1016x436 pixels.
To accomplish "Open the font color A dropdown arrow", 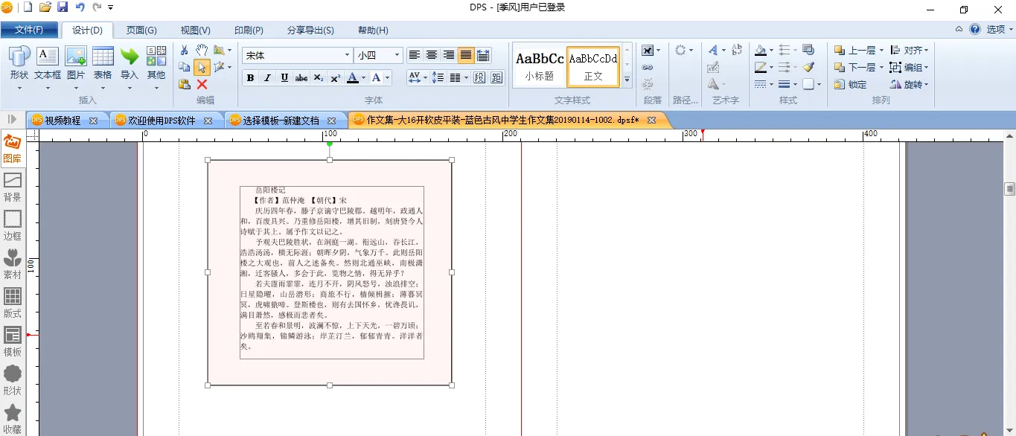I will 363,78.
